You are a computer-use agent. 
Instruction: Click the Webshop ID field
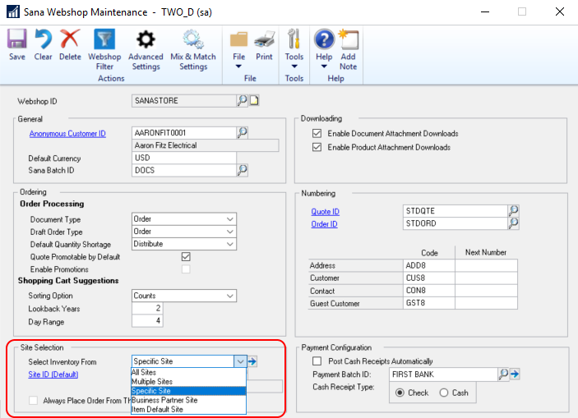coord(184,100)
